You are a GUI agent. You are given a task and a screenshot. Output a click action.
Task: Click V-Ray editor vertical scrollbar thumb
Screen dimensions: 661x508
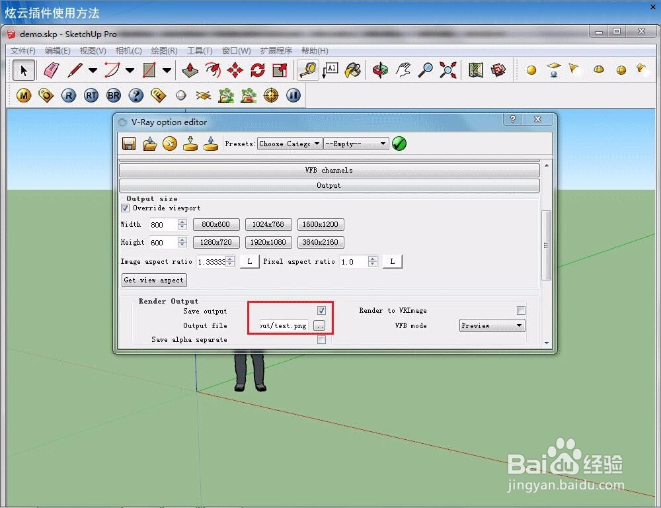[547, 245]
